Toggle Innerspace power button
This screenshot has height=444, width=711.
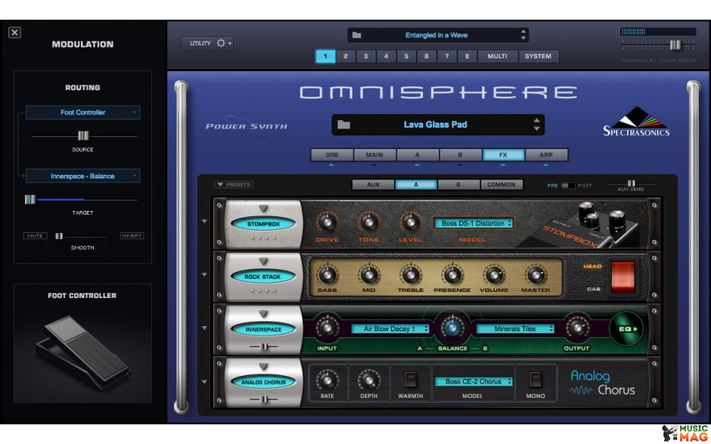tap(263, 329)
